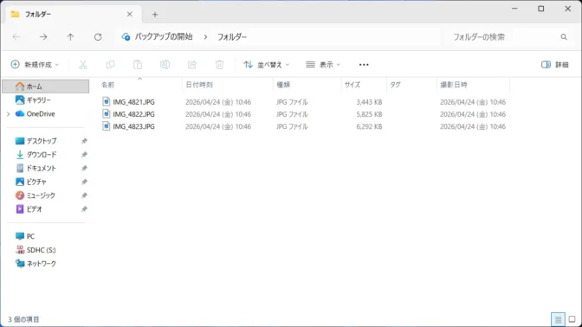Go up one folder level

click(70, 36)
